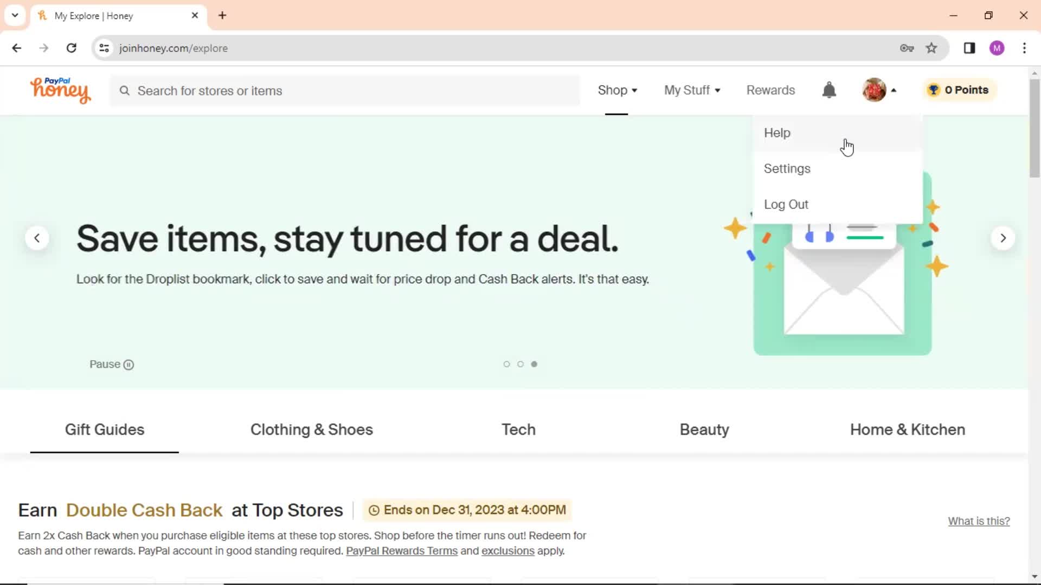The image size is (1041, 585).
Task: Collapse the profile menu caret
Action: click(894, 90)
